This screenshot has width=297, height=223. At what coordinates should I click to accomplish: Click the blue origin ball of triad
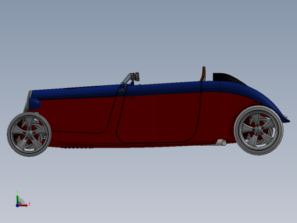pos(17,205)
